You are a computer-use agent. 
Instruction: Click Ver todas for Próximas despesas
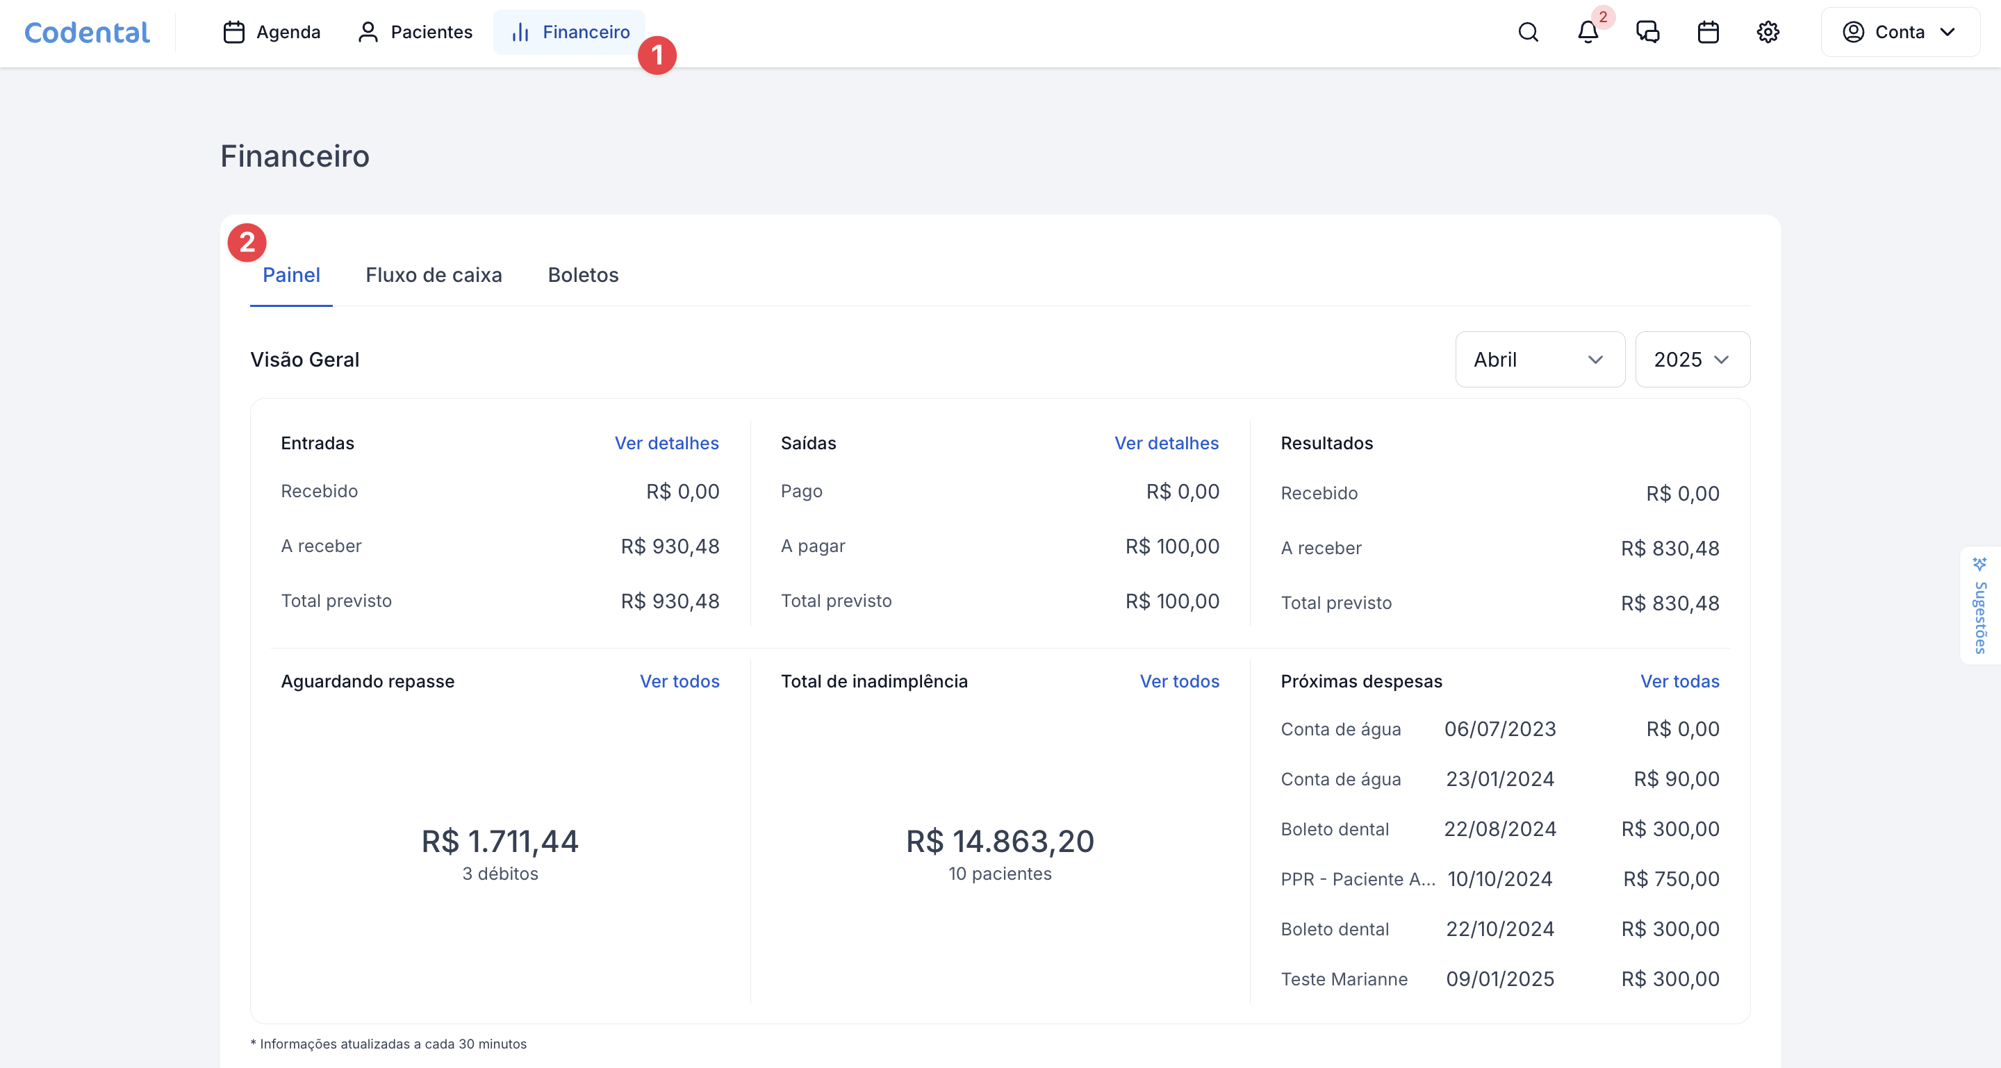click(x=1679, y=681)
